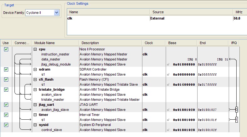Toggle the lock icon for sysid control_slave base
Image resolution: width=247 pixels, height=137 pixels.
(x=169, y=130)
